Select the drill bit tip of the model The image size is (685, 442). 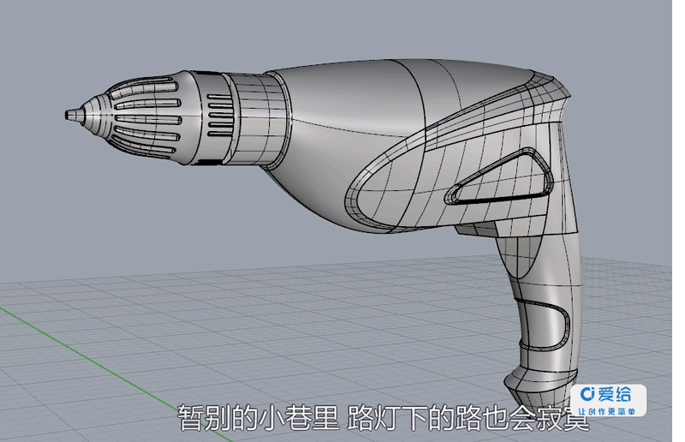coord(74,116)
